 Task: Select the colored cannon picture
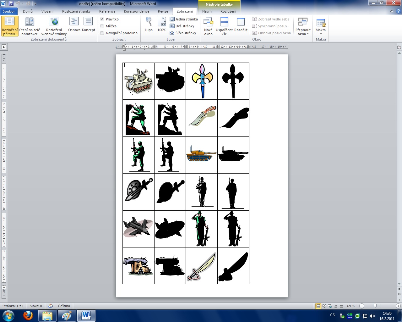pyautogui.click(x=138, y=266)
